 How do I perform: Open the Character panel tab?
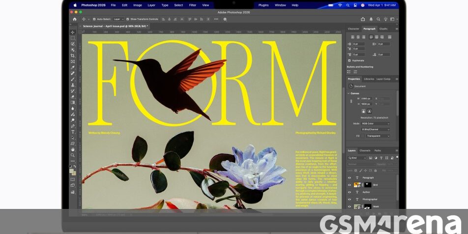tap(353, 29)
